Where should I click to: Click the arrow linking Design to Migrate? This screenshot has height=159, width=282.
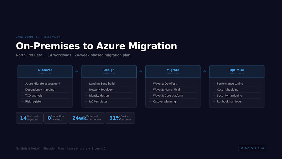[x=140, y=71]
